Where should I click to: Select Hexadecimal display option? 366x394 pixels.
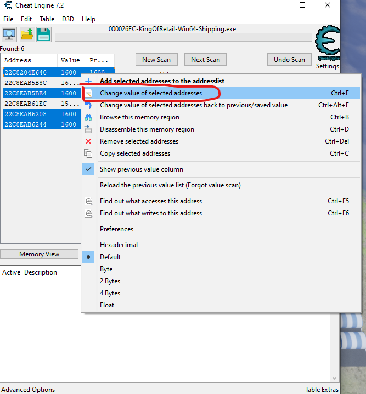pyautogui.click(x=119, y=245)
